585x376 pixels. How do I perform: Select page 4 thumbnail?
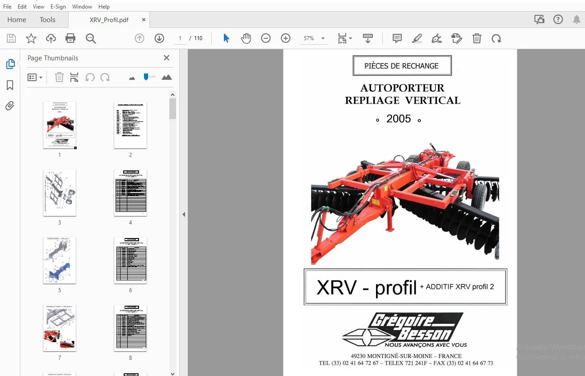[130, 193]
